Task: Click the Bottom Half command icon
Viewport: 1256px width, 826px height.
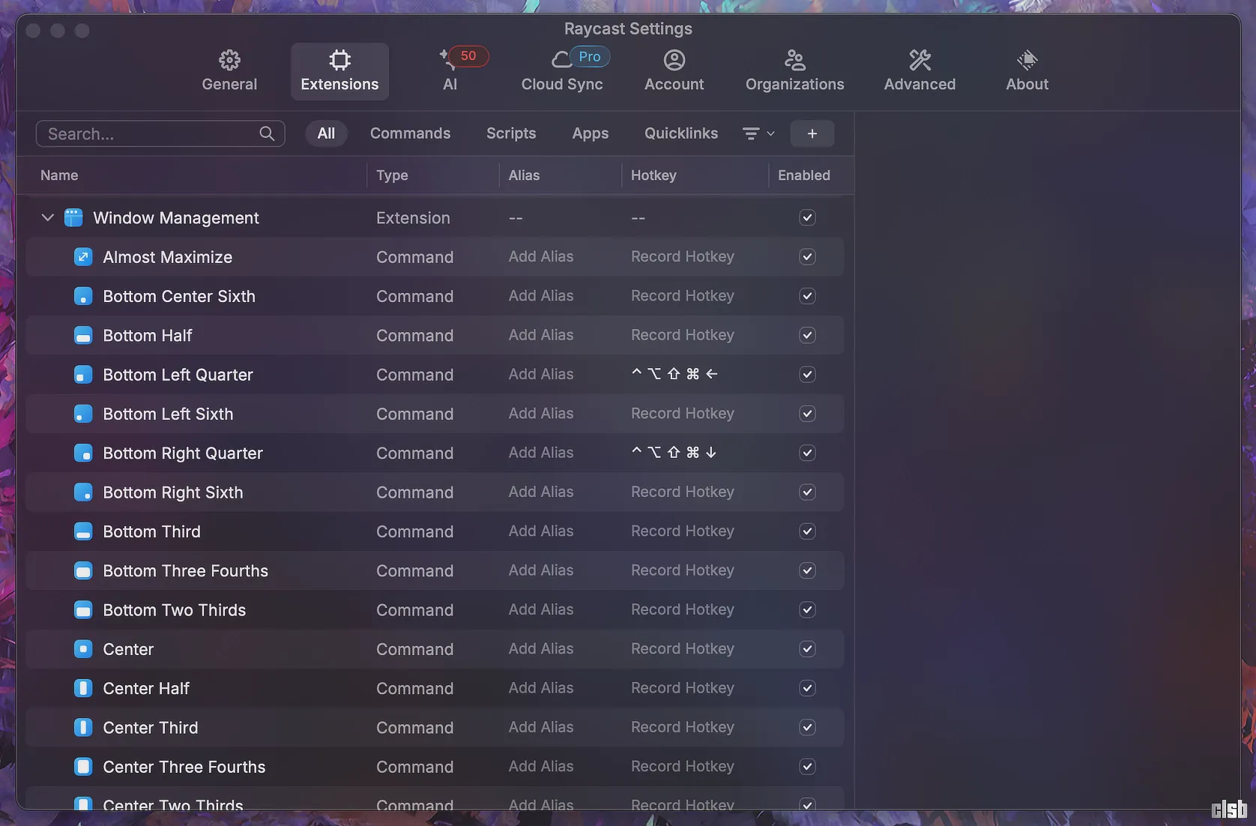Action: (x=83, y=335)
